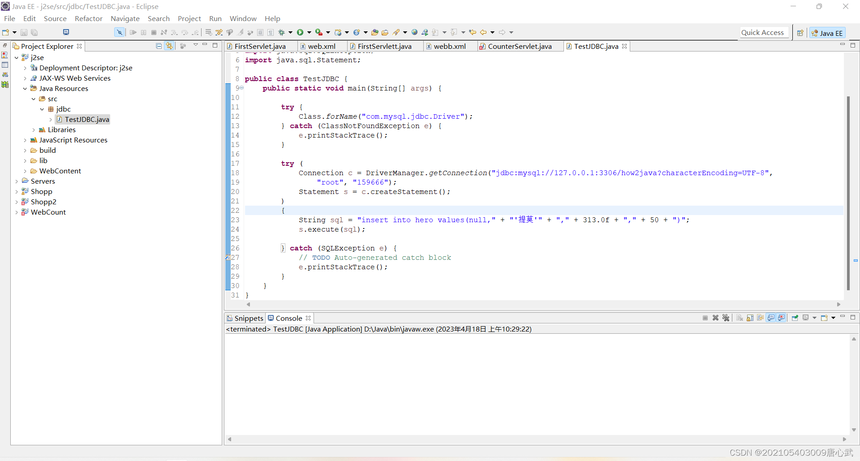Open the Refactor menu
Screen dimensions: 860x461
pos(89,18)
